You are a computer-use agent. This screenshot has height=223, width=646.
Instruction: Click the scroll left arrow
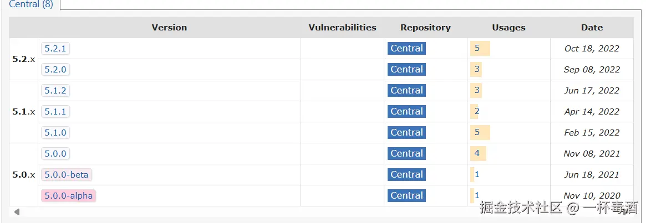tap(17, 212)
